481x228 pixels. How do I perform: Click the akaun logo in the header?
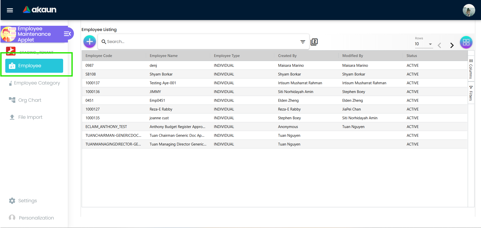click(39, 10)
